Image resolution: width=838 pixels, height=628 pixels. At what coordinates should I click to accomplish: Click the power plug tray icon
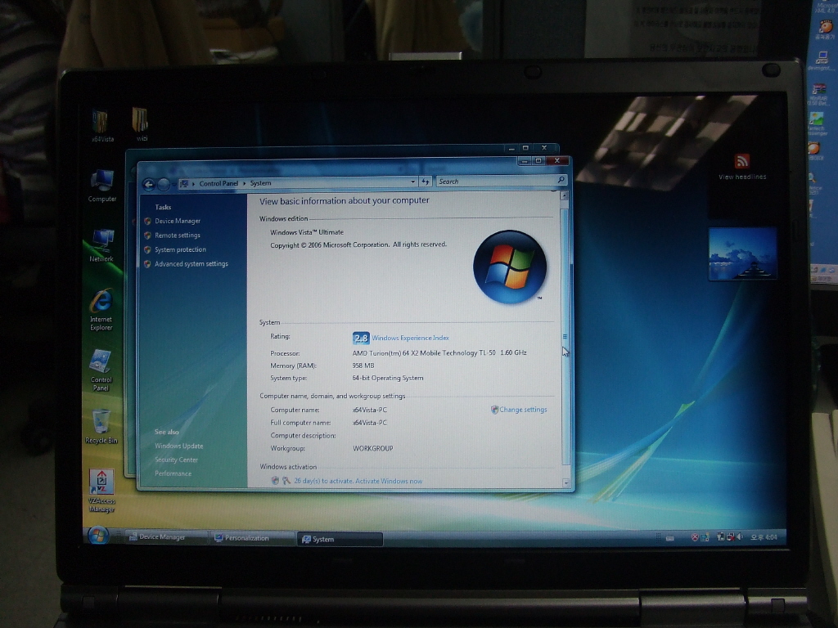720,536
